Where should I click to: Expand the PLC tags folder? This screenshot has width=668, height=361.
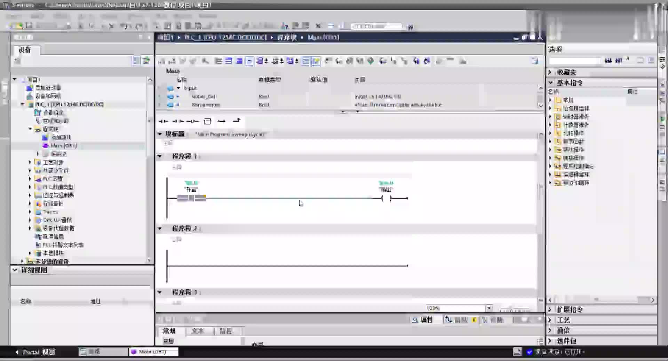(30, 179)
